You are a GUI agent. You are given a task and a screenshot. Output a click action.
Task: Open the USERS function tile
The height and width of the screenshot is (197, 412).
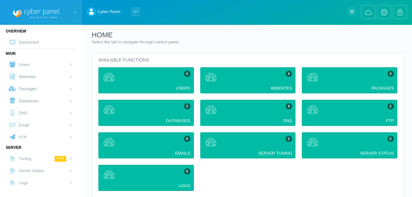tap(146, 80)
